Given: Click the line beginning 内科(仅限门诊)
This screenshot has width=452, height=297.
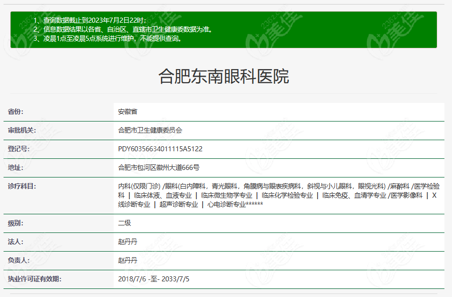Looking at the screenshot, I should tap(279, 186).
